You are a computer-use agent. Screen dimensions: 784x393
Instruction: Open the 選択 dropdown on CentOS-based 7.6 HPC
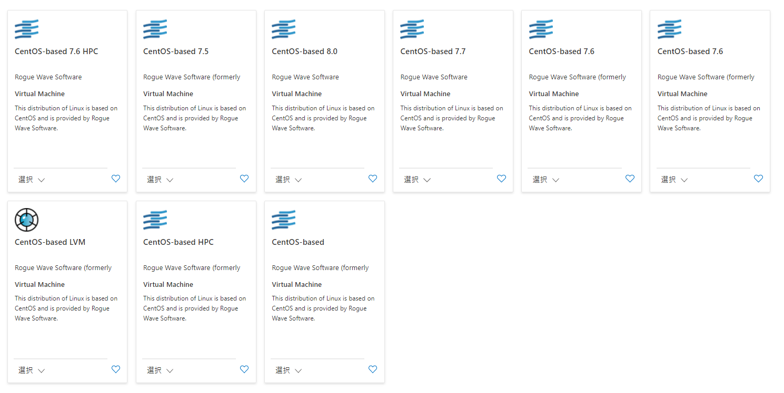[x=31, y=179]
